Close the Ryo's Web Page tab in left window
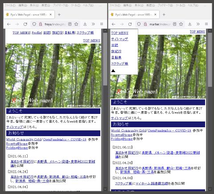This screenshot has height=194, width=214. 50,15
